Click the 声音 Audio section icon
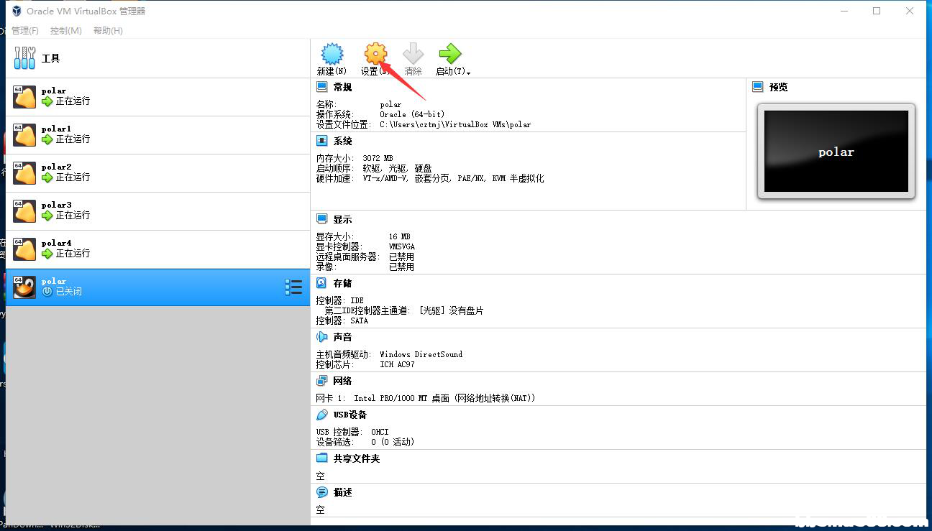 coord(320,336)
